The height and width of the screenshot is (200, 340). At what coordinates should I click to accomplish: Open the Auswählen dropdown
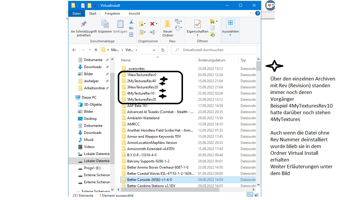pos(230,28)
